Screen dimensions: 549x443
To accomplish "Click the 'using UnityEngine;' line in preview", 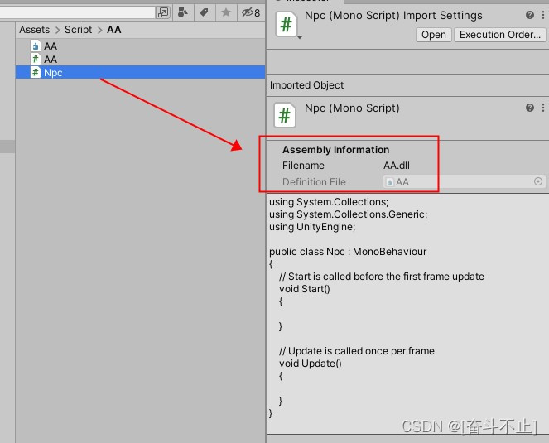I will 312,227.
